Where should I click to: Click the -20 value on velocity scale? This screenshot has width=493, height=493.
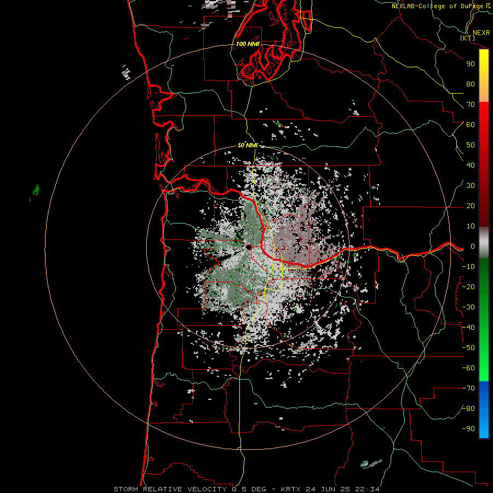[x=468, y=287]
